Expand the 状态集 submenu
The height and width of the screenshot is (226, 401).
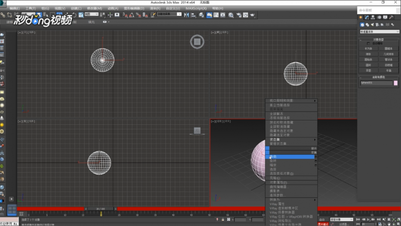click(x=291, y=140)
